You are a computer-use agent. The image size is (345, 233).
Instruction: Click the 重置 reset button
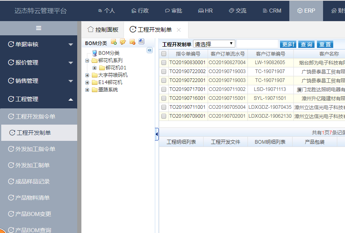[x=325, y=44]
